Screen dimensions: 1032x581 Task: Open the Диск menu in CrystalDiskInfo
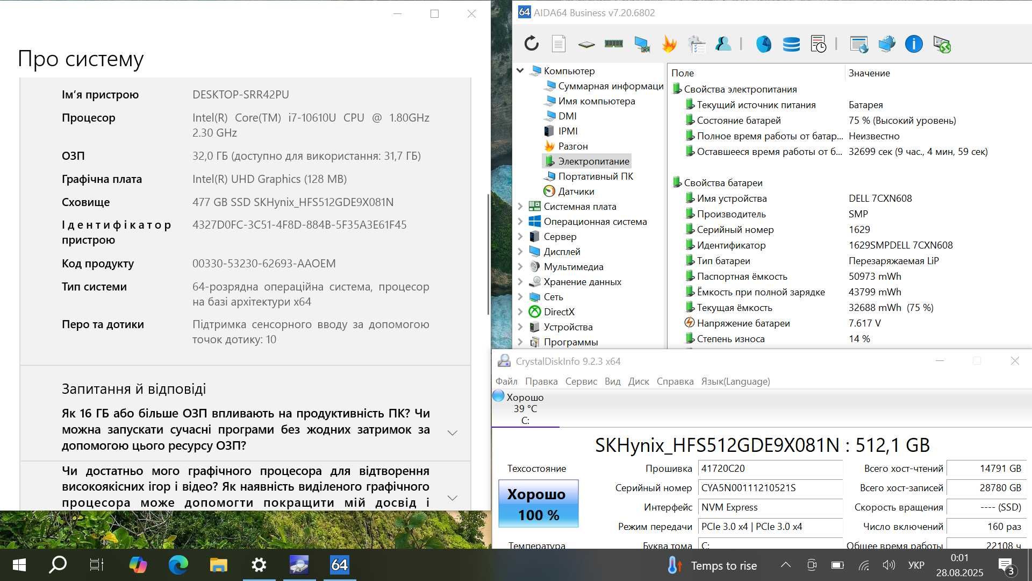[x=639, y=381]
